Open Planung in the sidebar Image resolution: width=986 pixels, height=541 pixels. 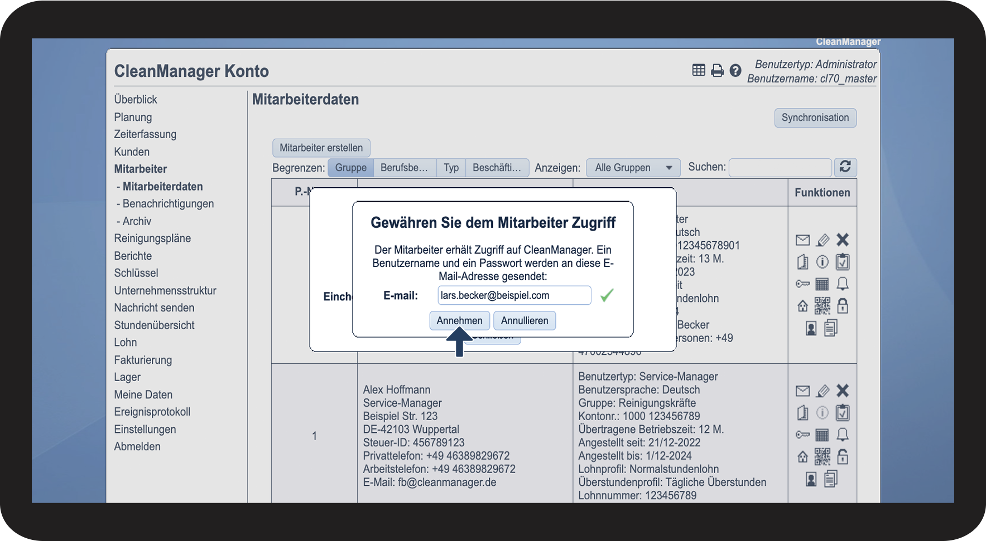point(133,117)
